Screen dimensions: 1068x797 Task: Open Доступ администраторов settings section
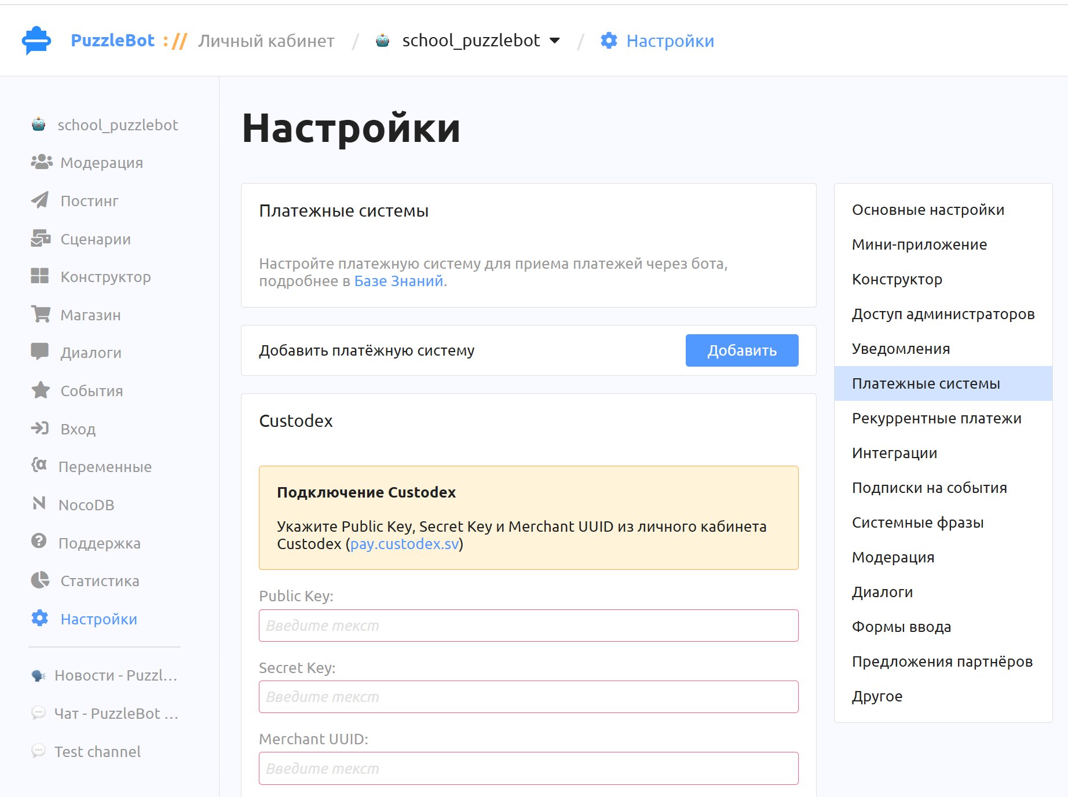(943, 314)
